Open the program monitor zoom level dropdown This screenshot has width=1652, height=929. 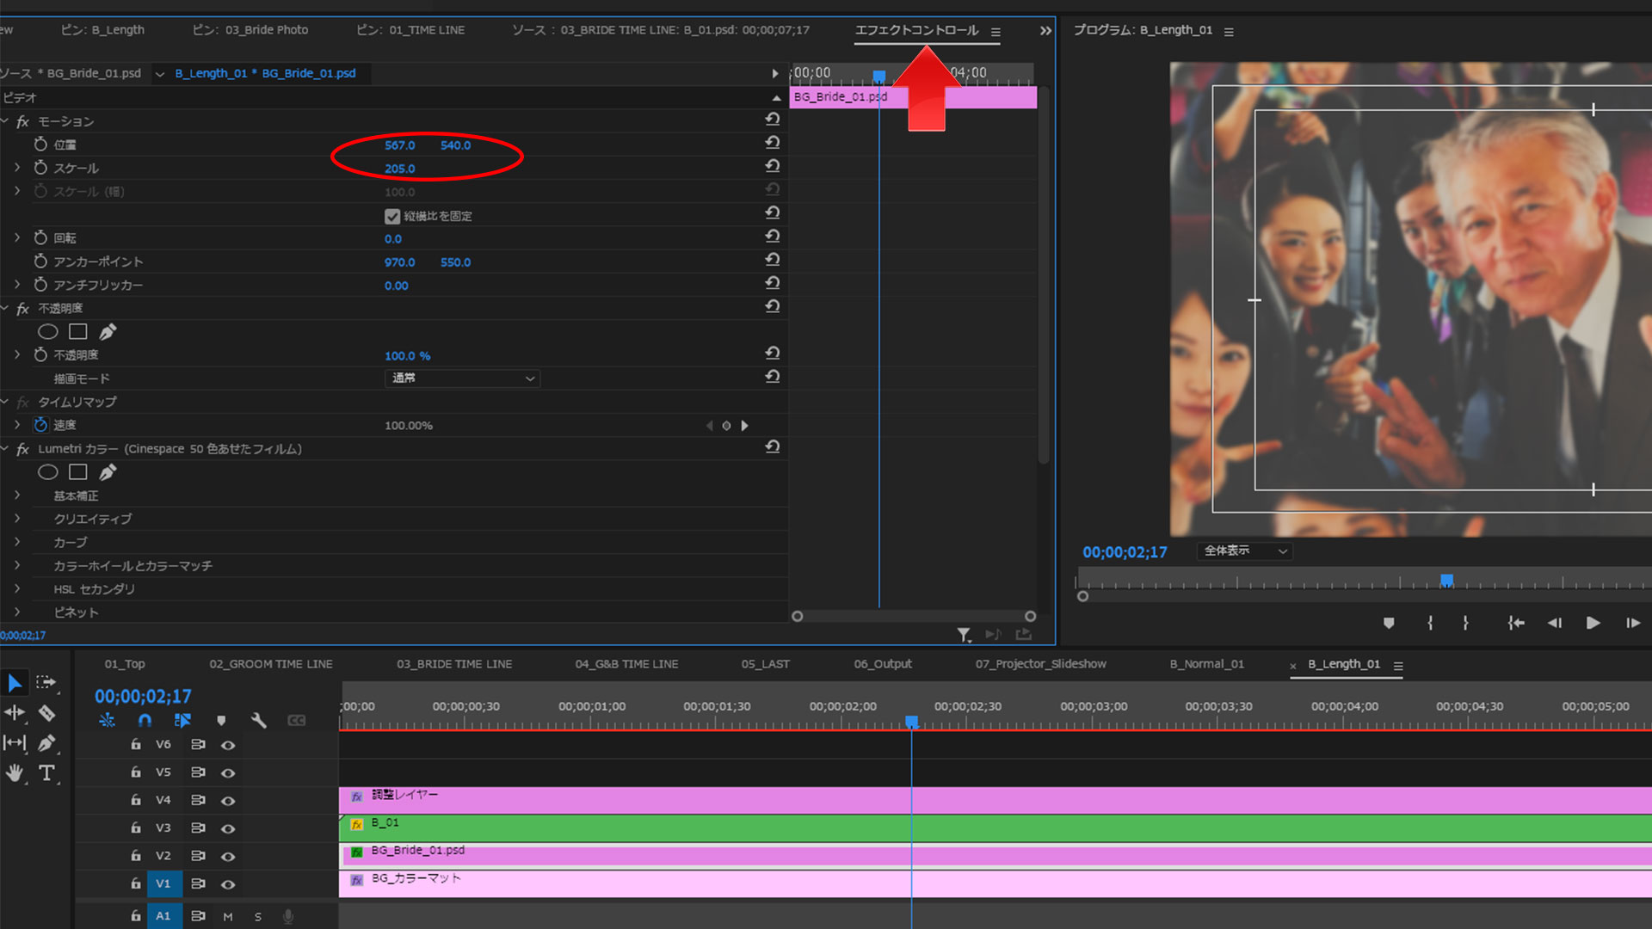point(1244,551)
